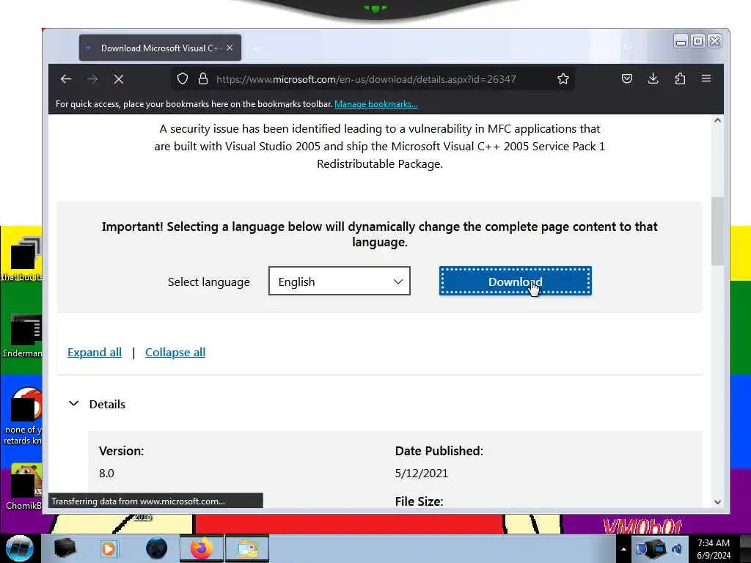Click the File Size label
Screen dimensions: 751x563
(419, 501)
